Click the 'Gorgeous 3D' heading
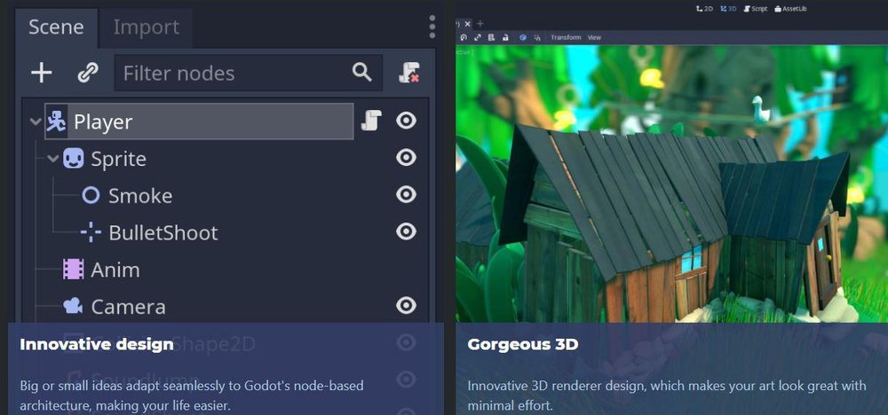This screenshot has width=888, height=415. click(x=523, y=344)
